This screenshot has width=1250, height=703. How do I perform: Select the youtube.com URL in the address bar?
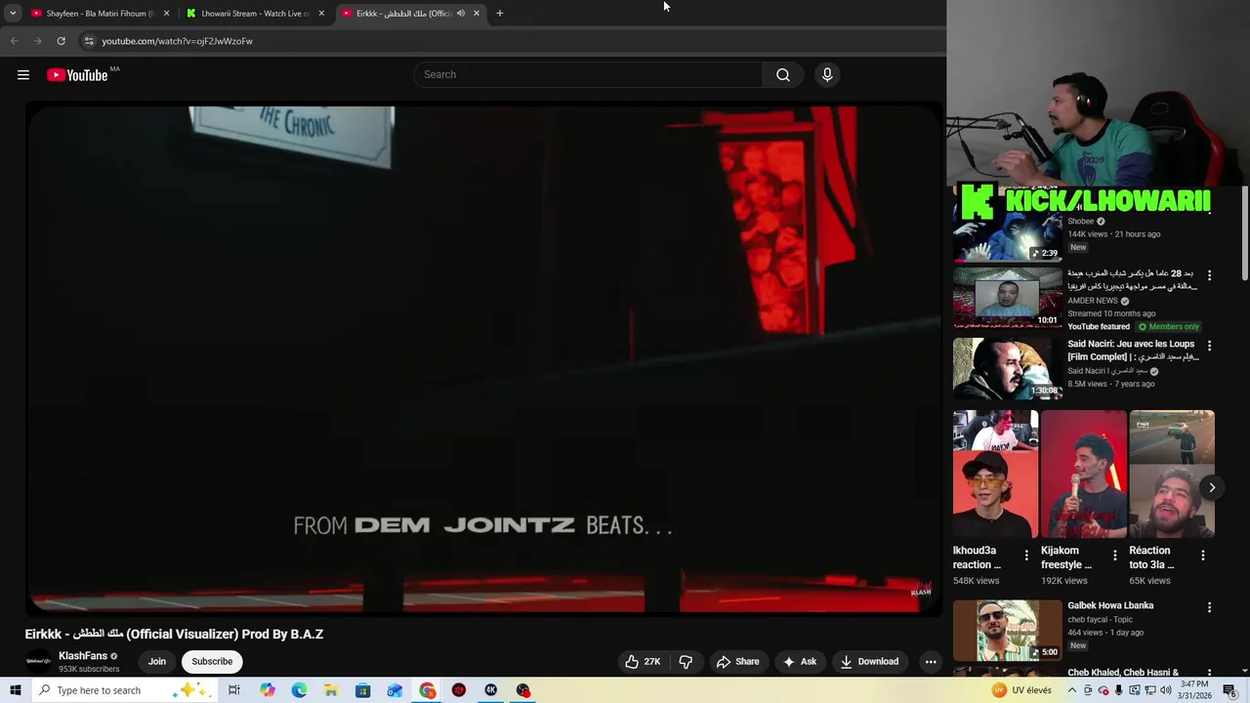pyautogui.click(x=177, y=41)
